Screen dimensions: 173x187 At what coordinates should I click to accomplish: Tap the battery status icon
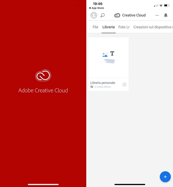167,5
